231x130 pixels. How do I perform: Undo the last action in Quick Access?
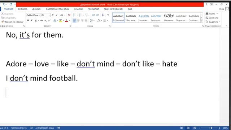(x=4, y=4)
